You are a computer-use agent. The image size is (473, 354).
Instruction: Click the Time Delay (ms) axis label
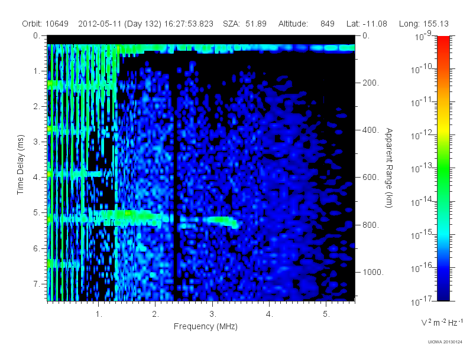pyautogui.click(x=20, y=165)
